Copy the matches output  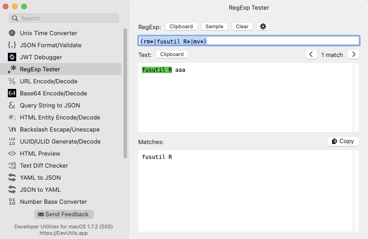coord(343,141)
